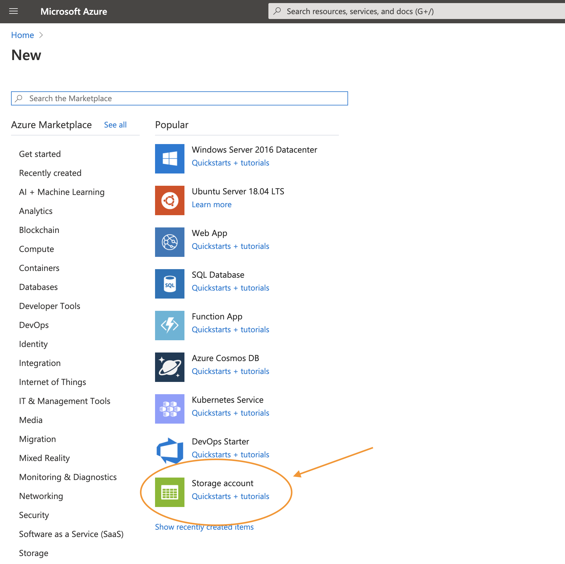Open Quickstarts + tutorials for SQL Database
The height and width of the screenshot is (564, 565).
click(230, 288)
